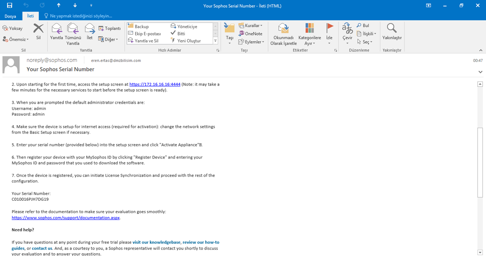The height and width of the screenshot is (259, 486).
Task: Reply to the sender with Yanıtla
Action: (x=56, y=31)
